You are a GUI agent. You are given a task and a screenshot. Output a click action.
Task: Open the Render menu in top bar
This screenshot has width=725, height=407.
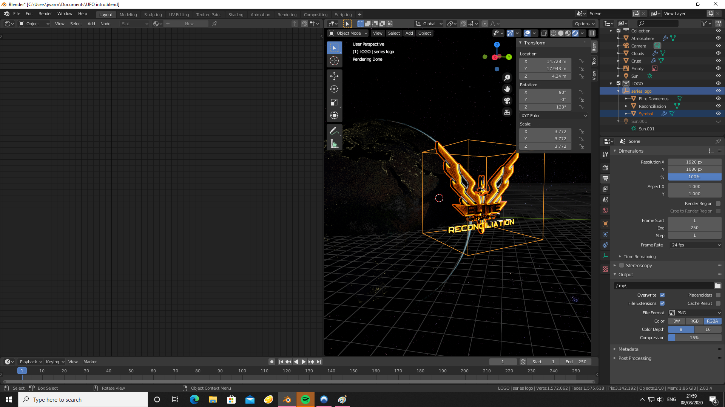[45, 14]
